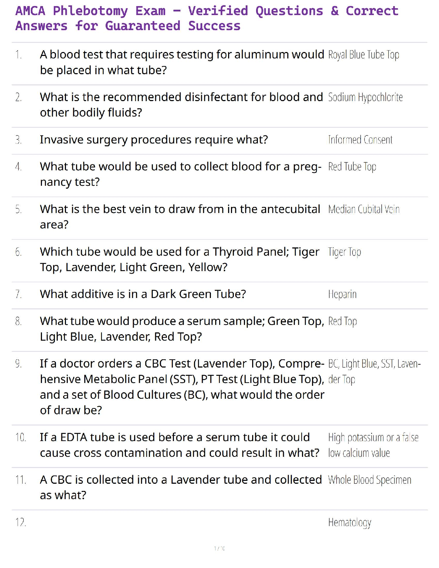Click the 'Invasive surgery procedures require what?' question
This screenshot has height=568, width=439.
coord(154,139)
